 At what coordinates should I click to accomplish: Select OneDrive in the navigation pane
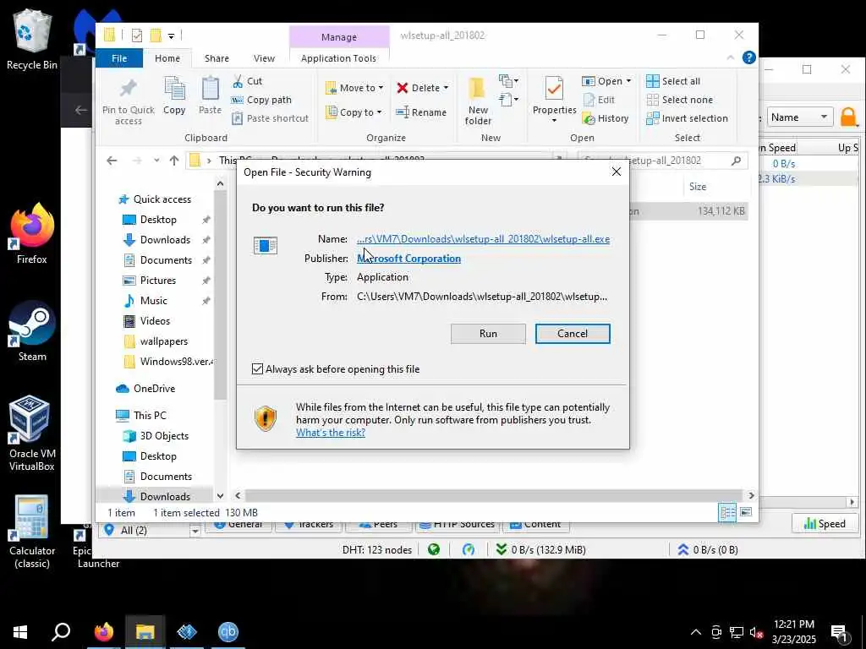pos(154,389)
